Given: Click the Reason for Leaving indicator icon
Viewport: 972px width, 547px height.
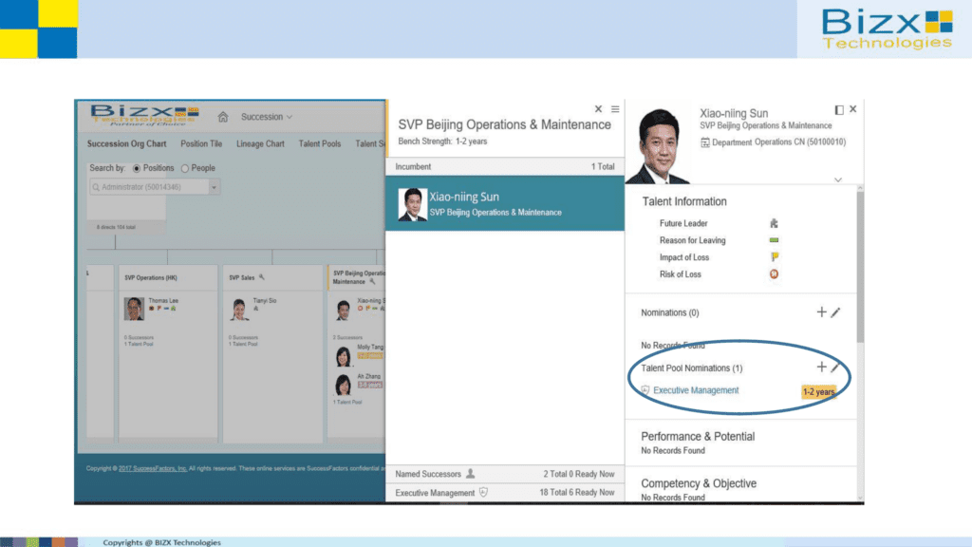Looking at the screenshot, I should coord(774,240).
